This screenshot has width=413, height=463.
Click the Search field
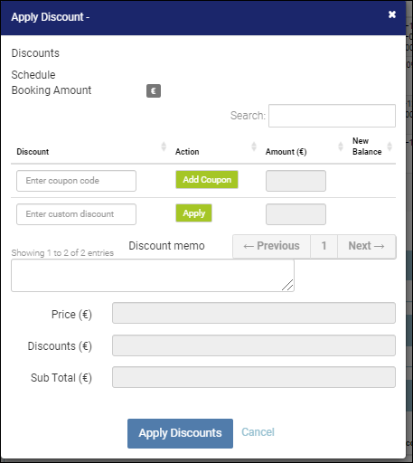click(x=332, y=116)
